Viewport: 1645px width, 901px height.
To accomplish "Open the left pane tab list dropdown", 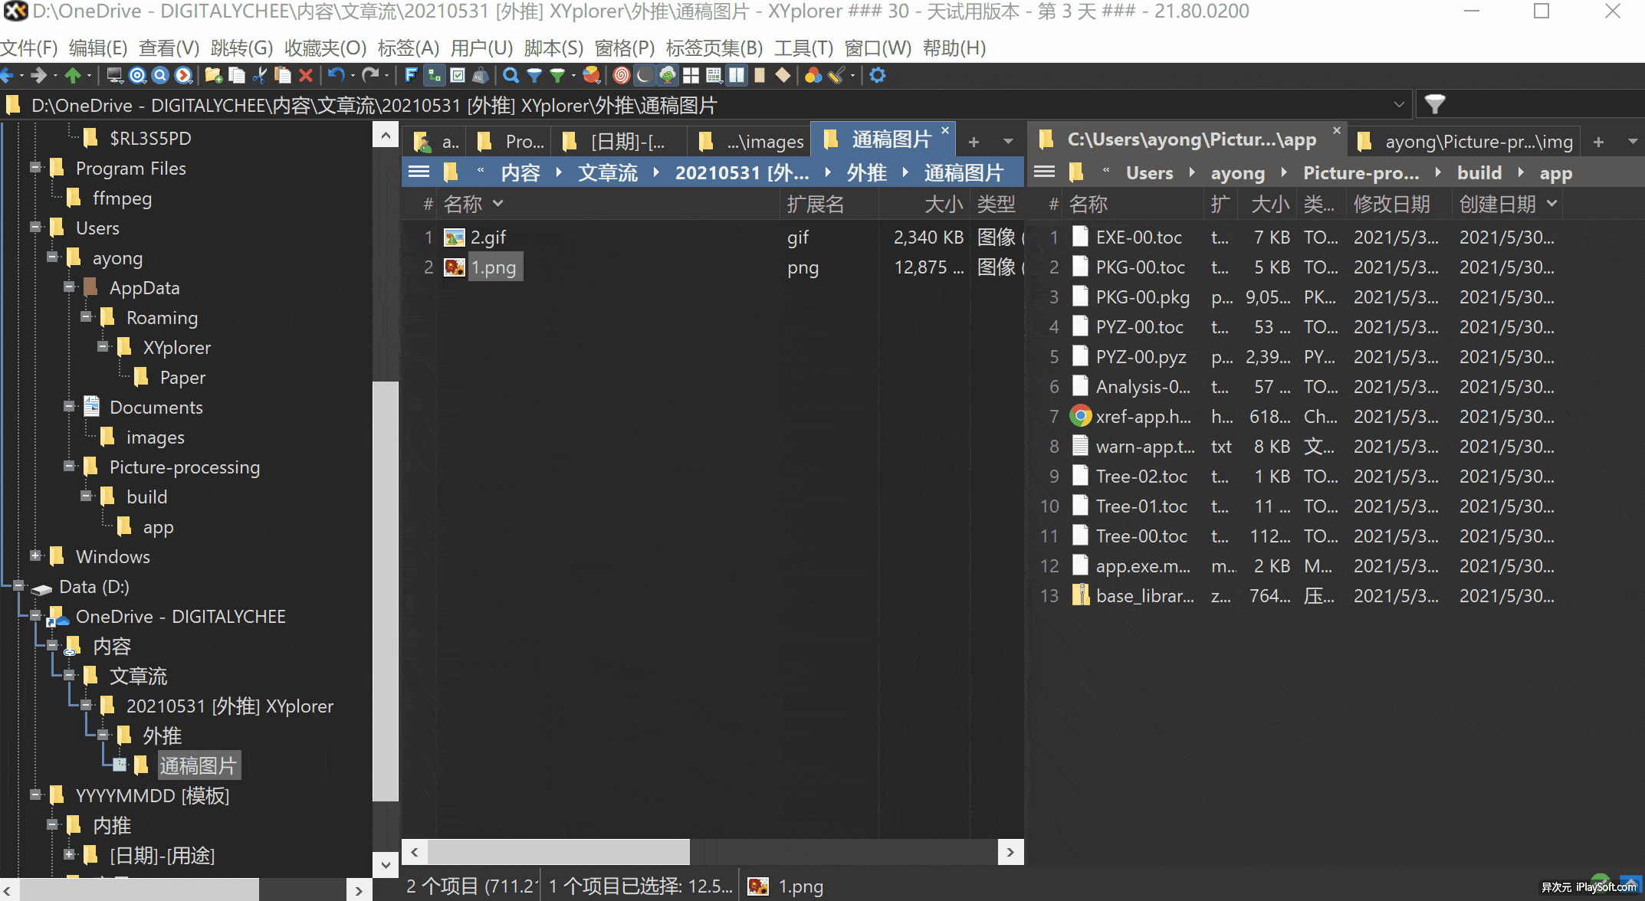I will 1008,141.
